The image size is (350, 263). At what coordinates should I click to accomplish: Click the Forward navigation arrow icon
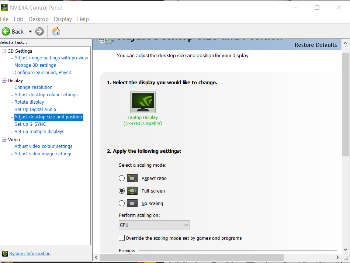(x=39, y=31)
